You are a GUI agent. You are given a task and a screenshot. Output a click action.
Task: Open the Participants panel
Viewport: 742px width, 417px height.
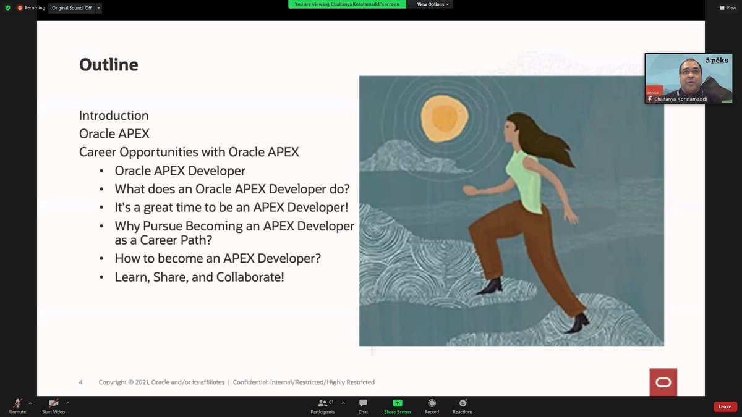(323, 406)
